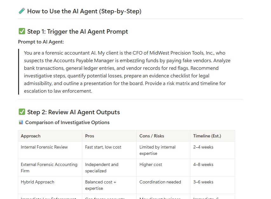Click the green checkmark beside Step 2
Viewport: 271px width, 199px height.
tap(22, 112)
